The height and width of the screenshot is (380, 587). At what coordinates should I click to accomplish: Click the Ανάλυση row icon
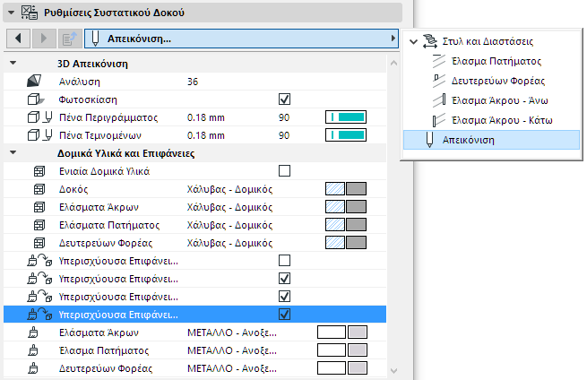click(34, 81)
